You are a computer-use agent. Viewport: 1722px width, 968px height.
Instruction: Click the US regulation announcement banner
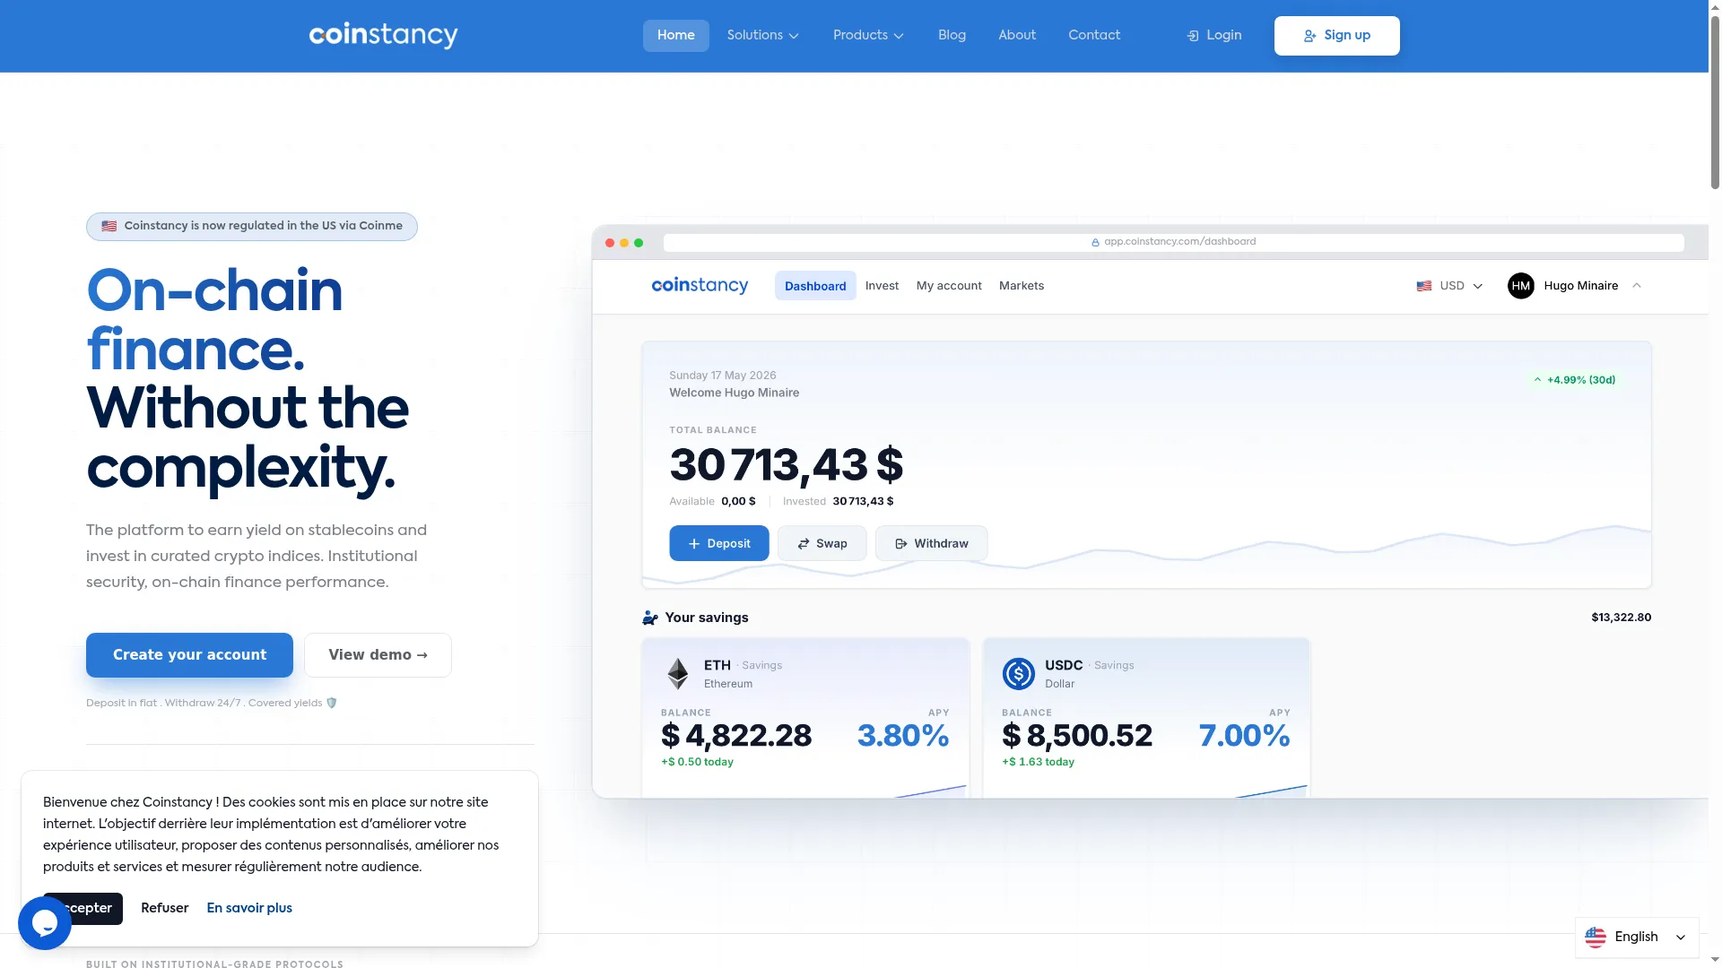[252, 227]
